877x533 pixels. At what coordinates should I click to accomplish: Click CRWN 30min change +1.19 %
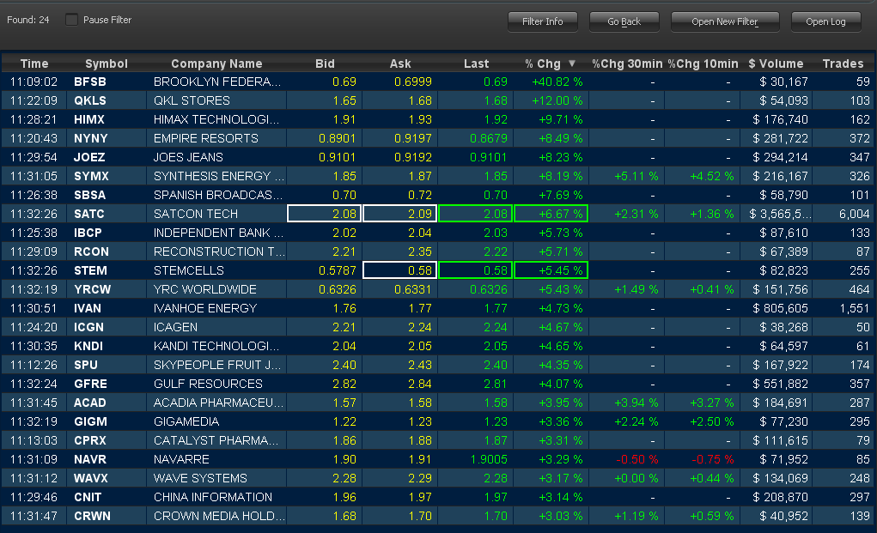[636, 516]
